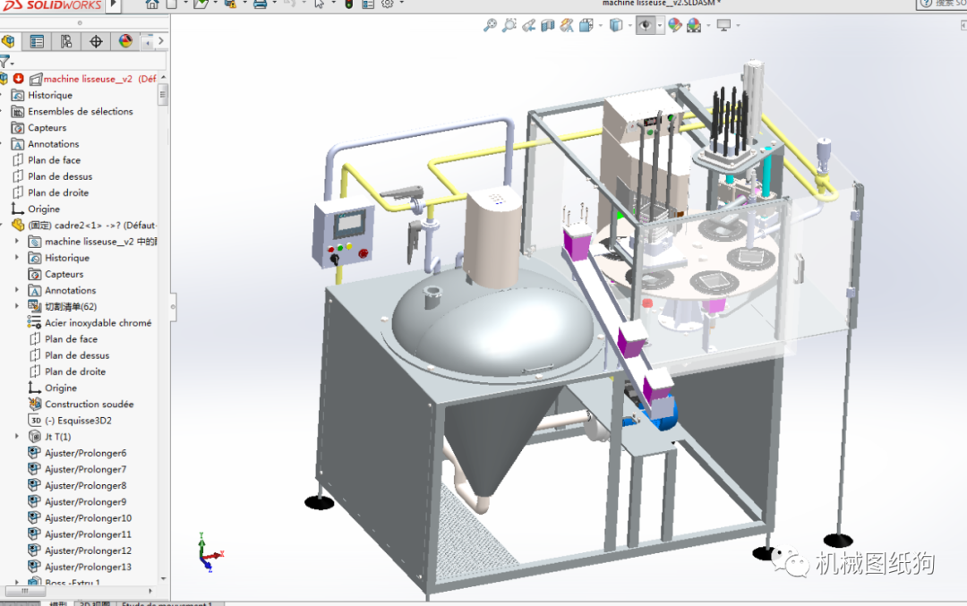This screenshot has width=967, height=606.
Task: Open View Orientation cube icon
Action: point(586,25)
